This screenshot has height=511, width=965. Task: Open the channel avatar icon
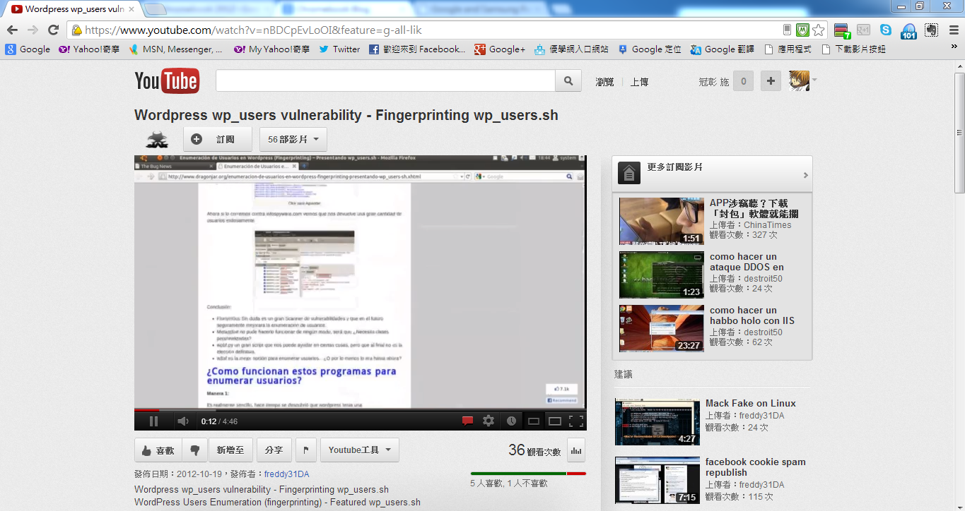tap(157, 140)
